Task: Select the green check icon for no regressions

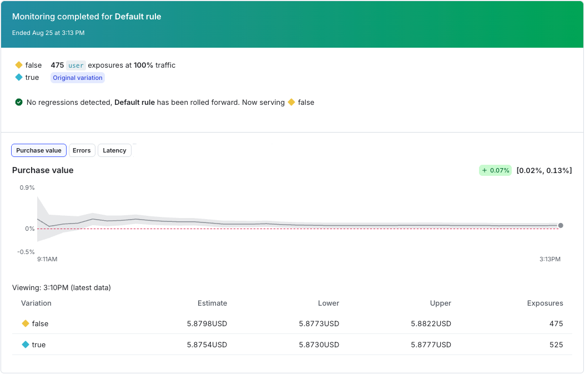Action: (18, 102)
